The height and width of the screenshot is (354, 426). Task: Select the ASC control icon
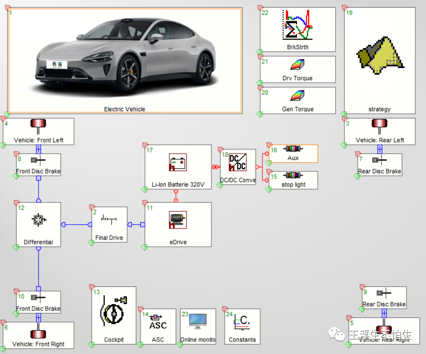[x=158, y=322]
